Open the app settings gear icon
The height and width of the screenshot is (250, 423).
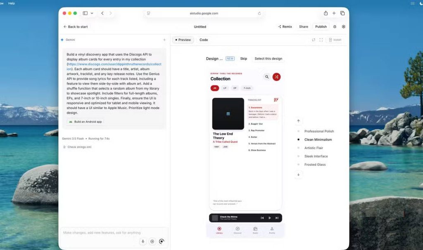click(x=343, y=27)
